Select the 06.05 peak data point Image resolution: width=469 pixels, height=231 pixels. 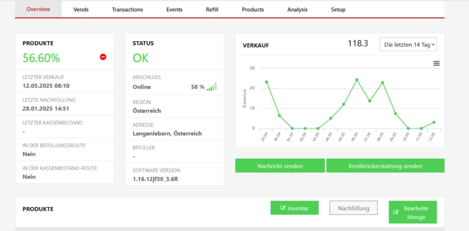tap(356, 80)
